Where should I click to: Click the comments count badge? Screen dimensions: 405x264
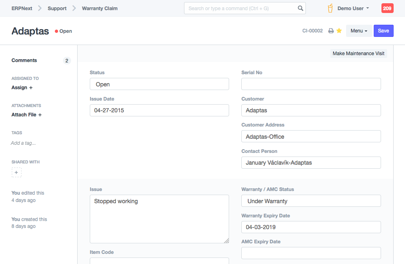(x=67, y=60)
